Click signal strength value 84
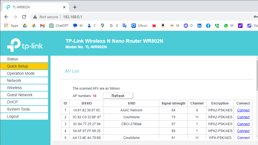 tap(173, 110)
